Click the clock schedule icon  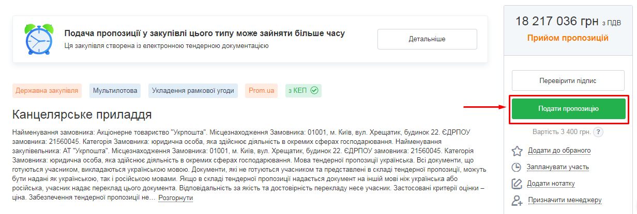(x=517, y=167)
